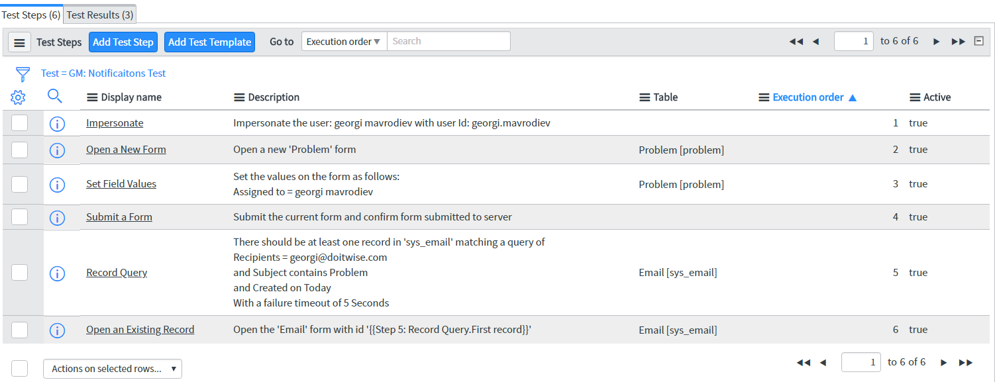Toggle the select-all checkbox at the bottom
This screenshot has height=382, width=995.
coord(20,368)
